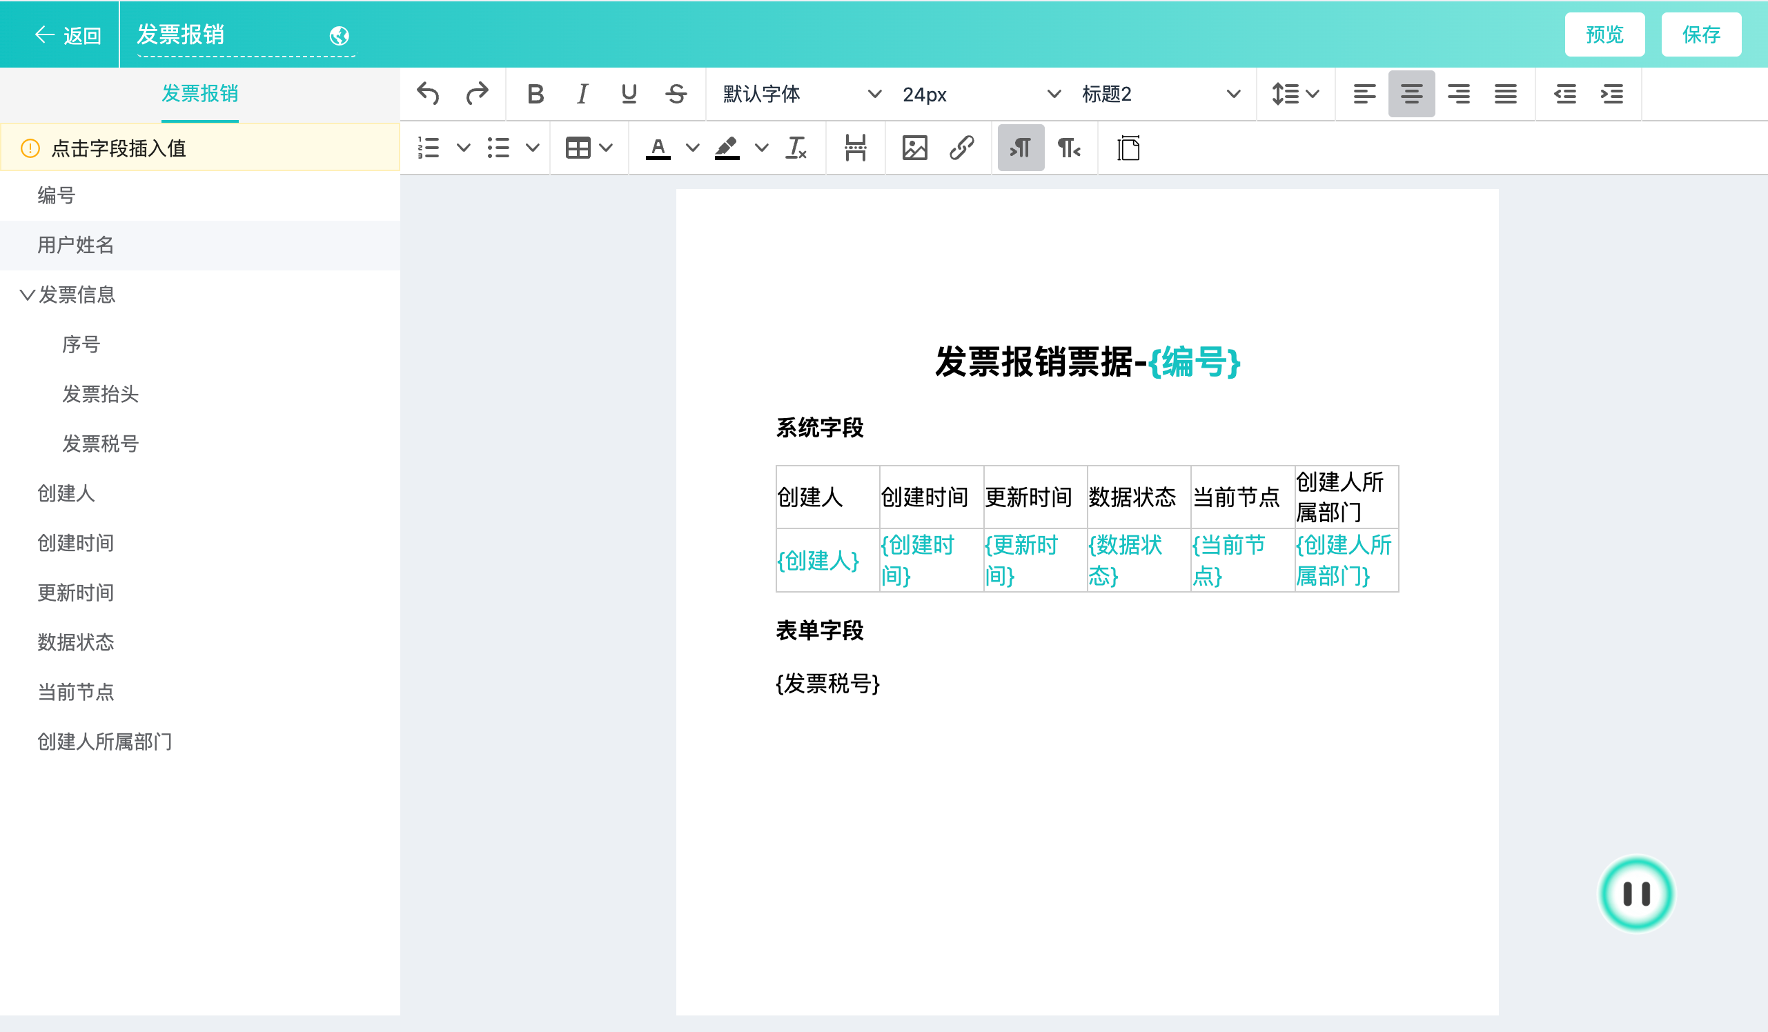This screenshot has width=1768, height=1032.
Task: Insert the 编号 field
Action: point(200,196)
